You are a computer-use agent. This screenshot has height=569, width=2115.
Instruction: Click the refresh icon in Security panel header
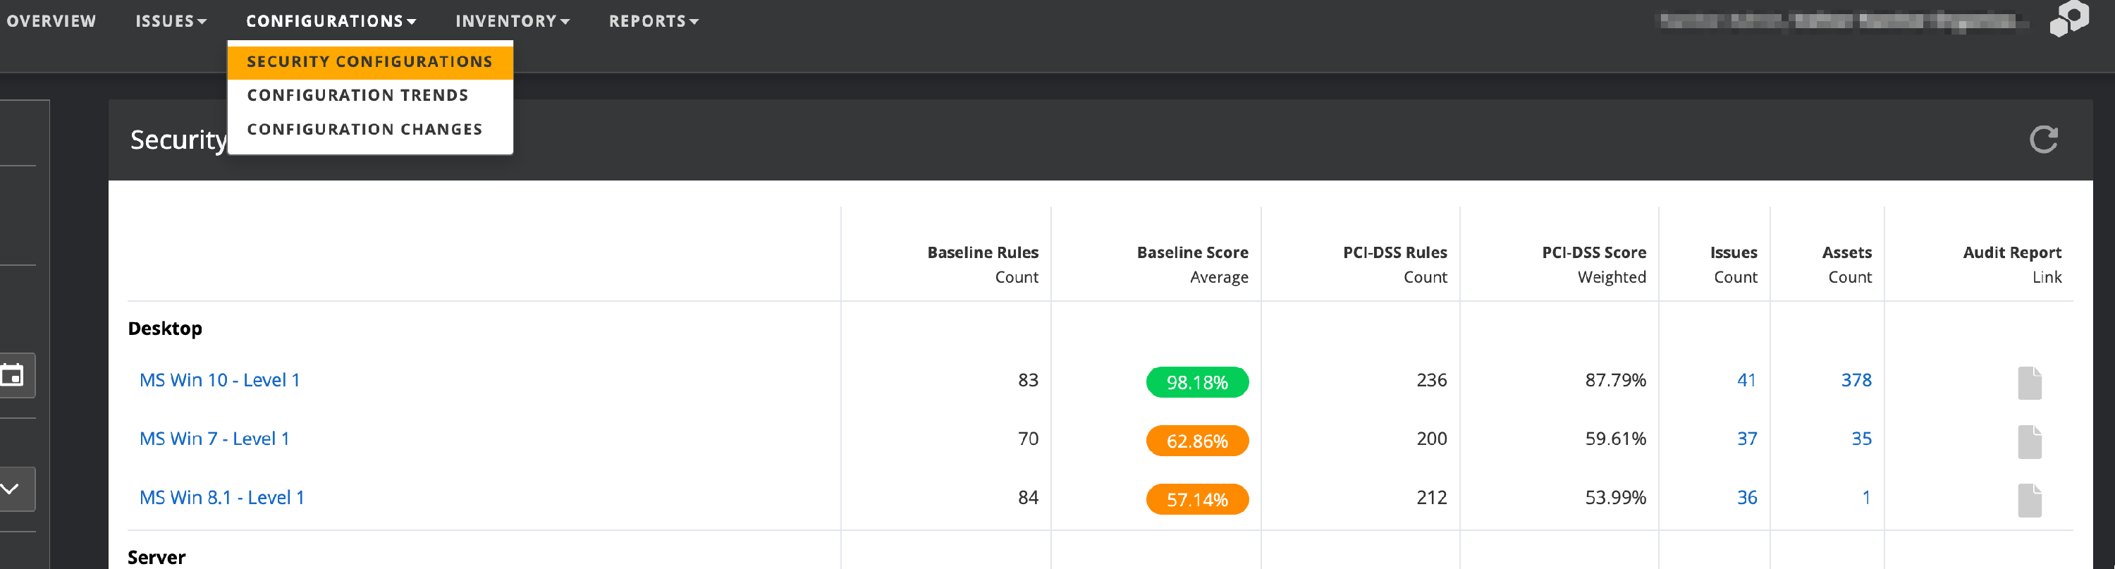[x=2043, y=140]
